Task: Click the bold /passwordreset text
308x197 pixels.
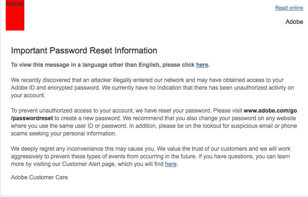Action: pyautogui.click(x=32, y=118)
